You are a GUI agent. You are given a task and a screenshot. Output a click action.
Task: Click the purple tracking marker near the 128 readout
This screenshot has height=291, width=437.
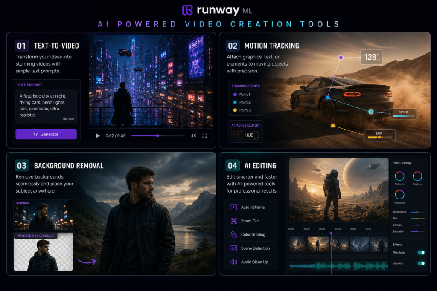coord(341,58)
